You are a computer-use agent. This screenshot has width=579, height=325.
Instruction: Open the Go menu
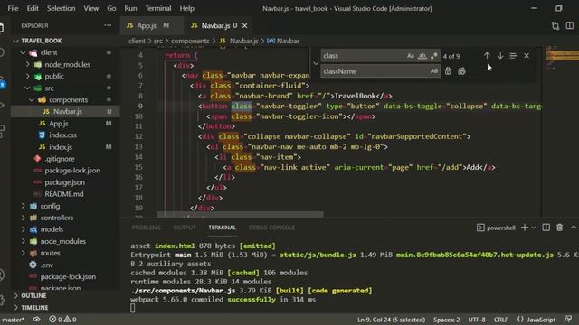coord(111,8)
